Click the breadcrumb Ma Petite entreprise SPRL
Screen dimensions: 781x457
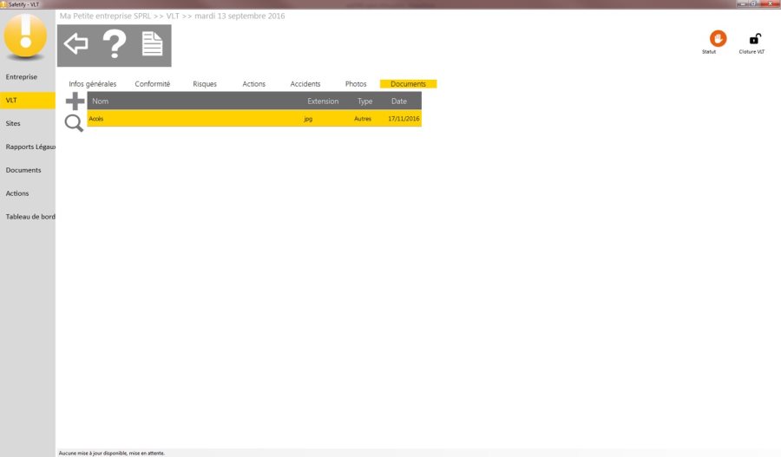pyautogui.click(x=105, y=16)
